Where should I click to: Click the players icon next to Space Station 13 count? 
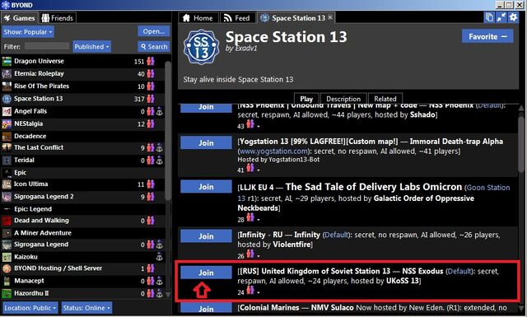pos(150,99)
